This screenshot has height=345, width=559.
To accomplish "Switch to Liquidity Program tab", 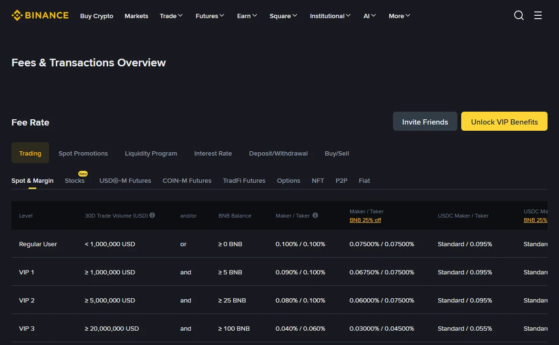I will pos(151,153).
